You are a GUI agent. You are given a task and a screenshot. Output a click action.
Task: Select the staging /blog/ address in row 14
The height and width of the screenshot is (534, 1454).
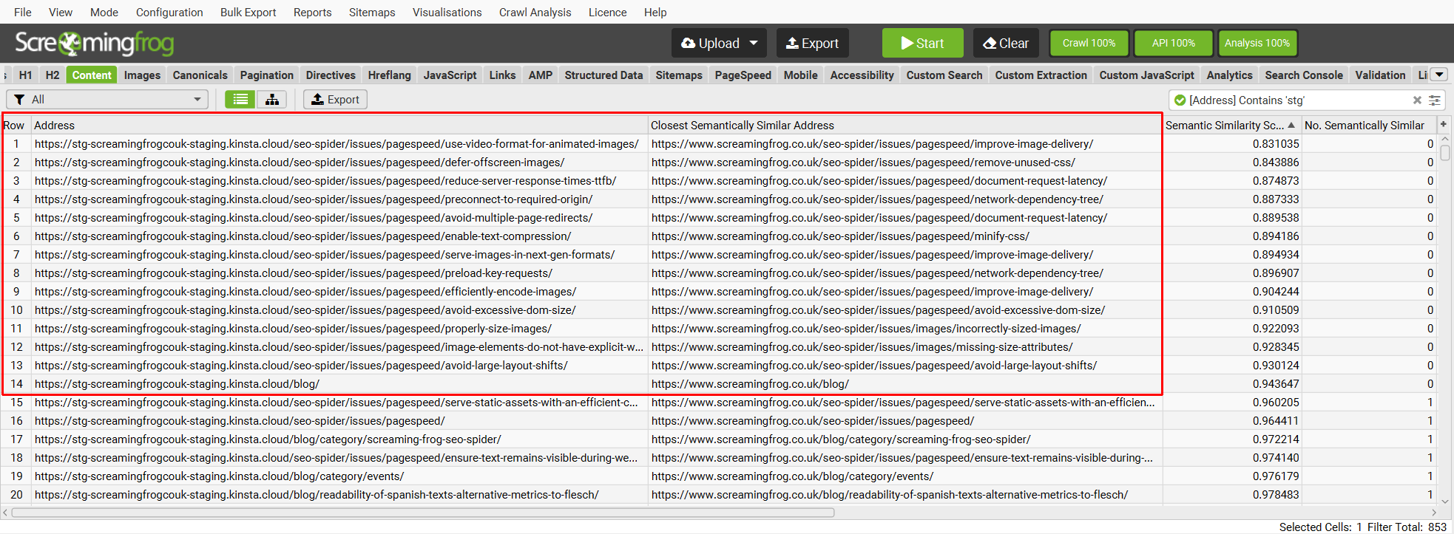click(x=339, y=384)
